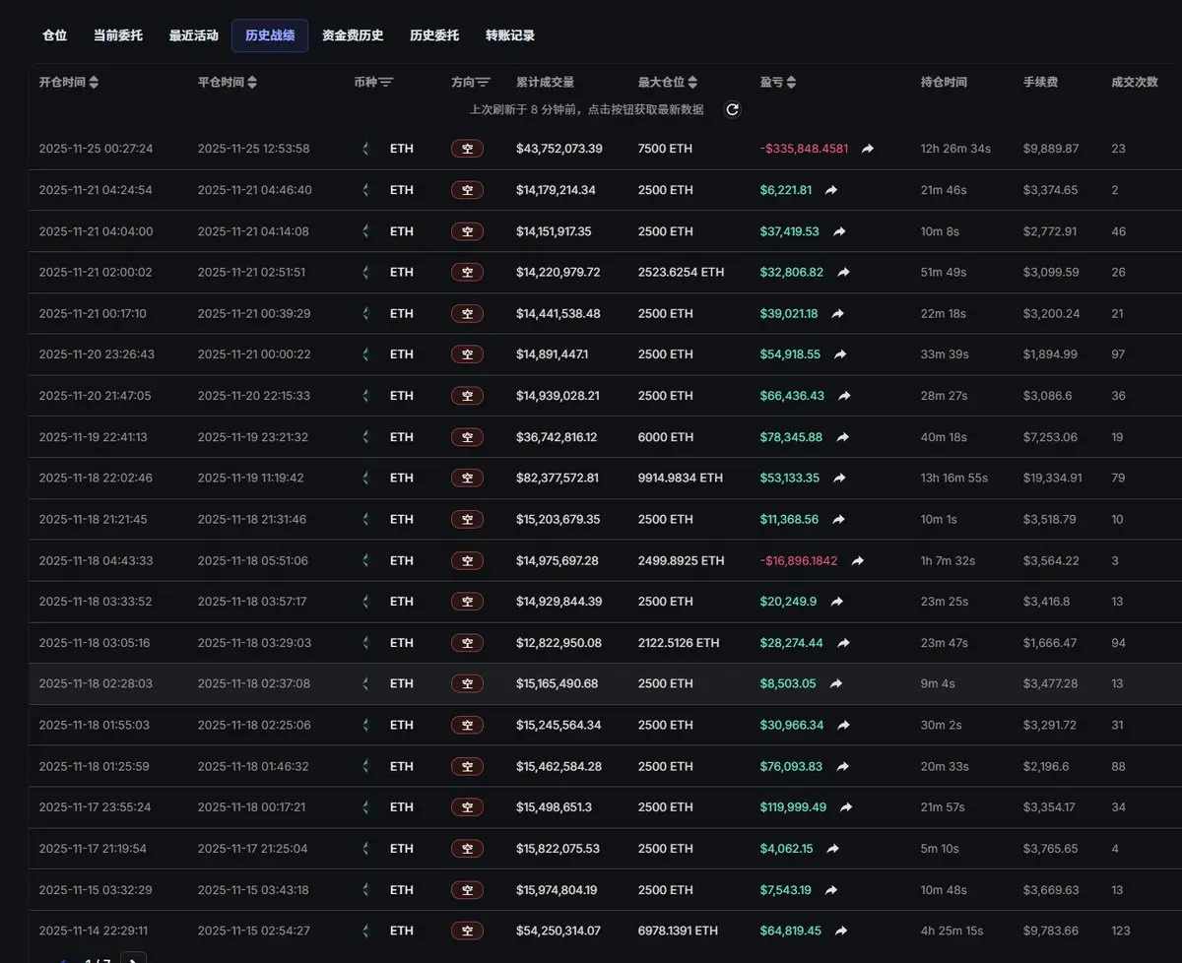
Task: Share the $64,819.45 profit trade
Action: (841, 931)
